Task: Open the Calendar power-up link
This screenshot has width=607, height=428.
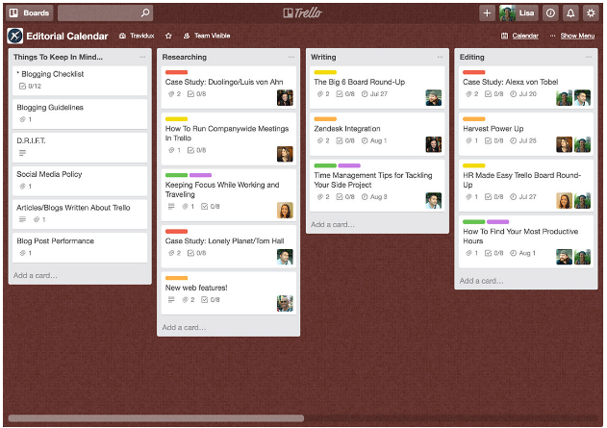Action: tap(519, 36)
